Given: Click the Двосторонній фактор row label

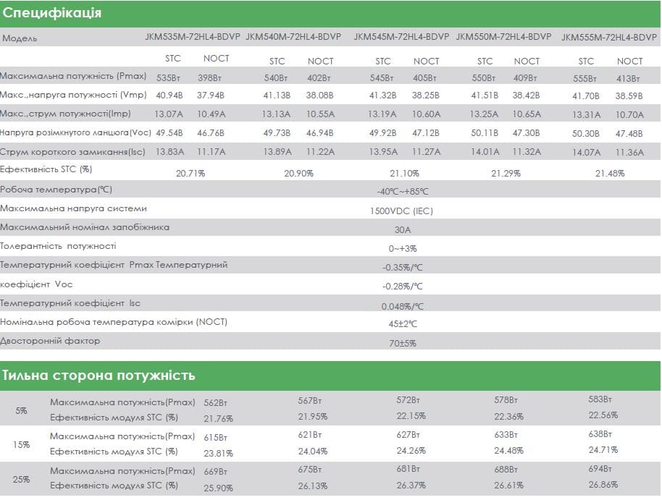Looking at the screenshot, I should pos(50,341).
